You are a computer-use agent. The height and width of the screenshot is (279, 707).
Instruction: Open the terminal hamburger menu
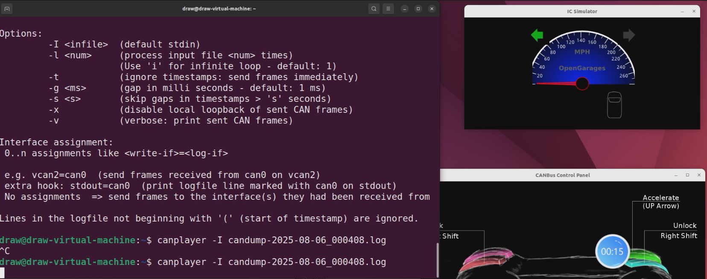[388, 9]
